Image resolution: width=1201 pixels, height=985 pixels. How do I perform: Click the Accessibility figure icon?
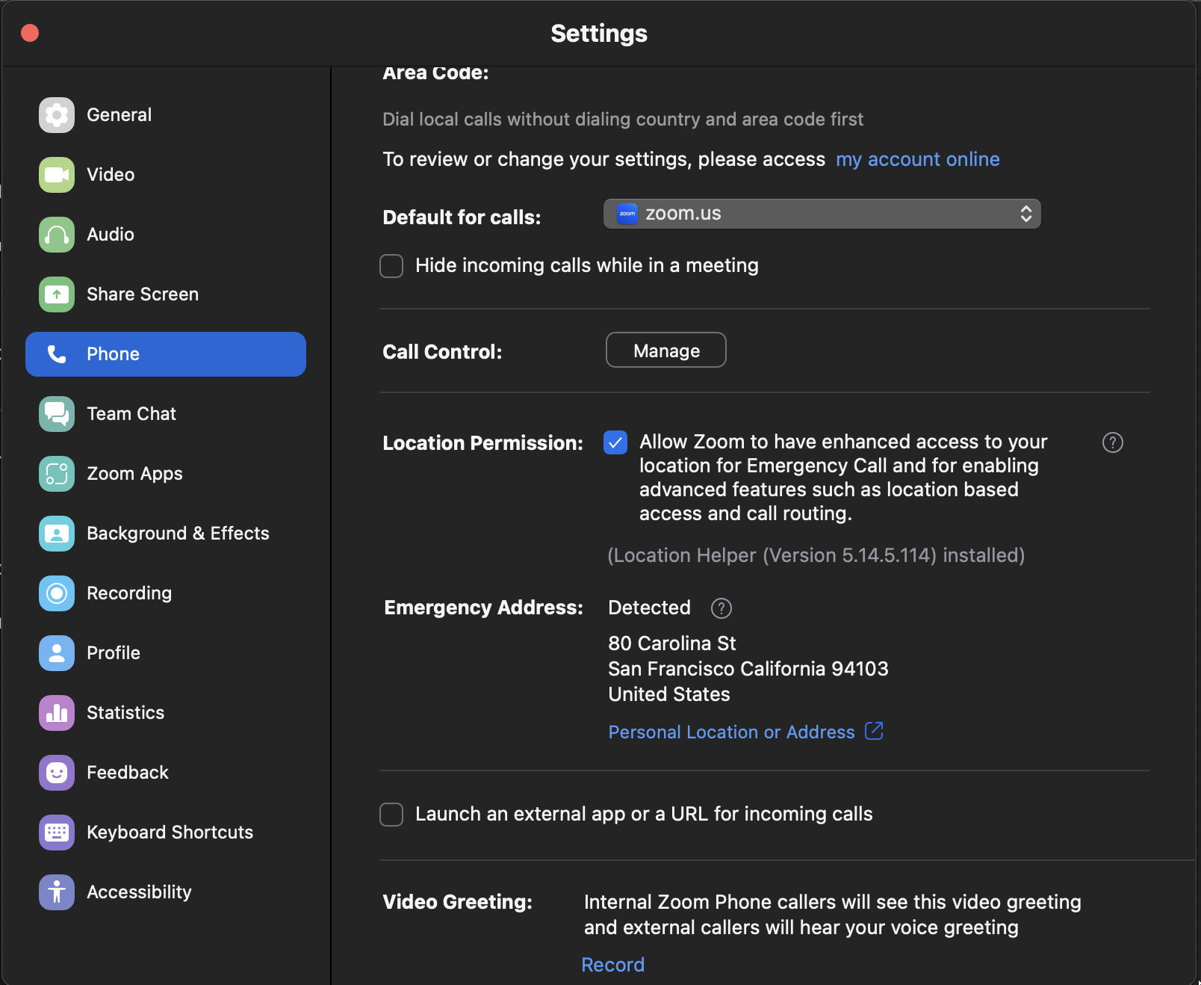click(57, 892)
